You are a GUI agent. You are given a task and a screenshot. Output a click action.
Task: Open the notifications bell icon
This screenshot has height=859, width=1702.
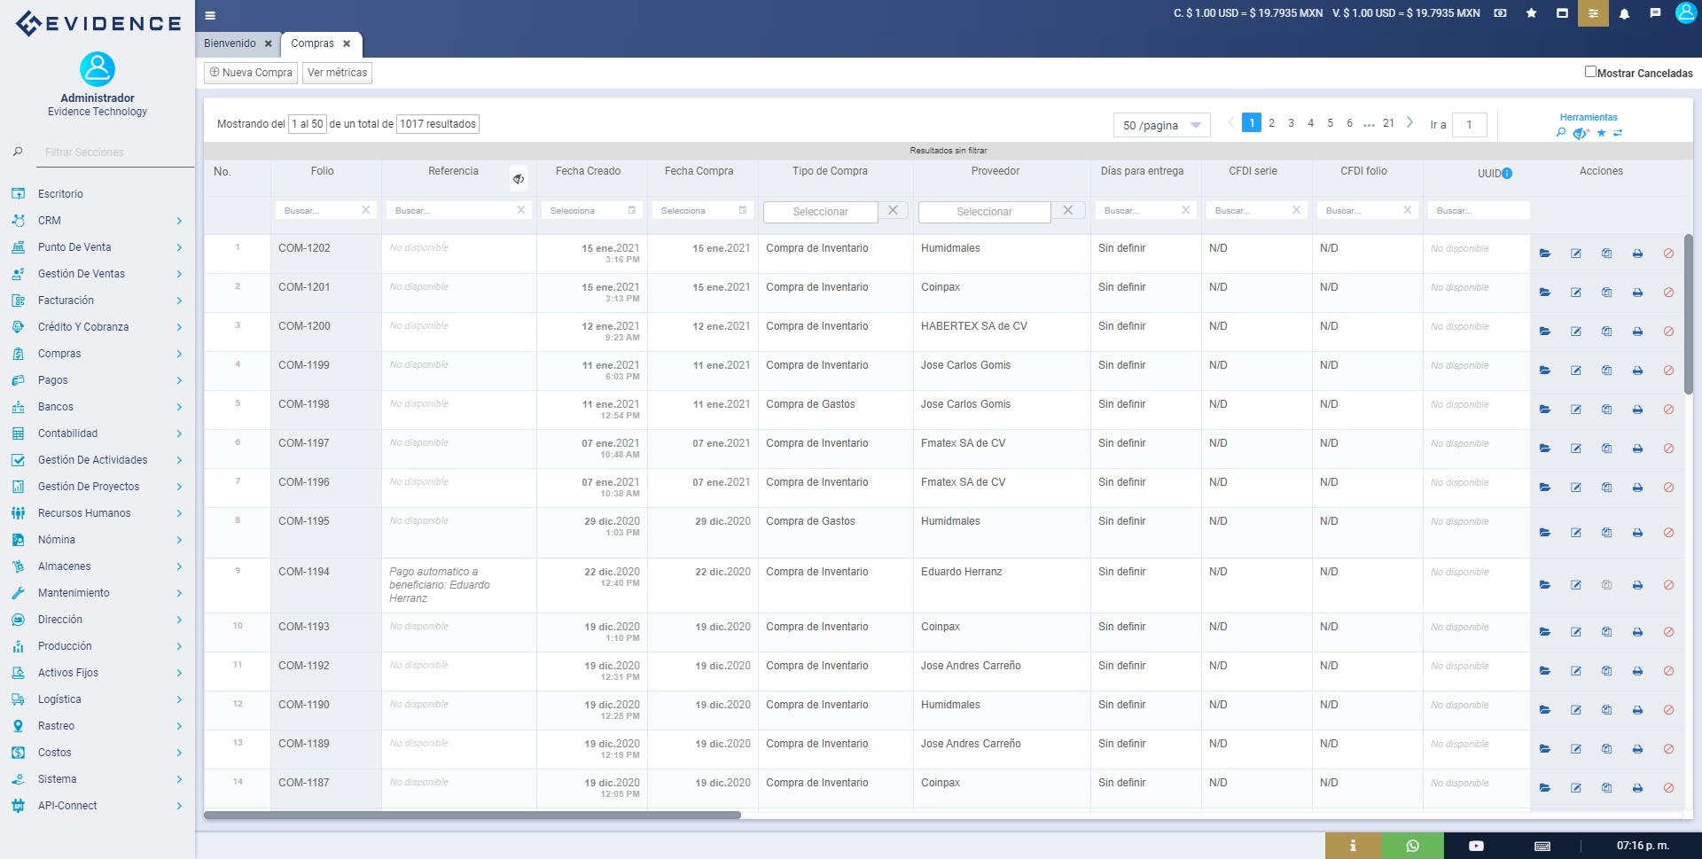[1624, 14]
